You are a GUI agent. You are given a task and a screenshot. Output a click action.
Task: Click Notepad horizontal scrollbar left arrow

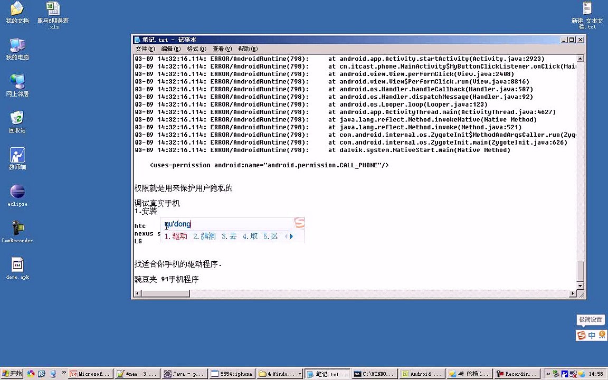(x=137, y=293)
